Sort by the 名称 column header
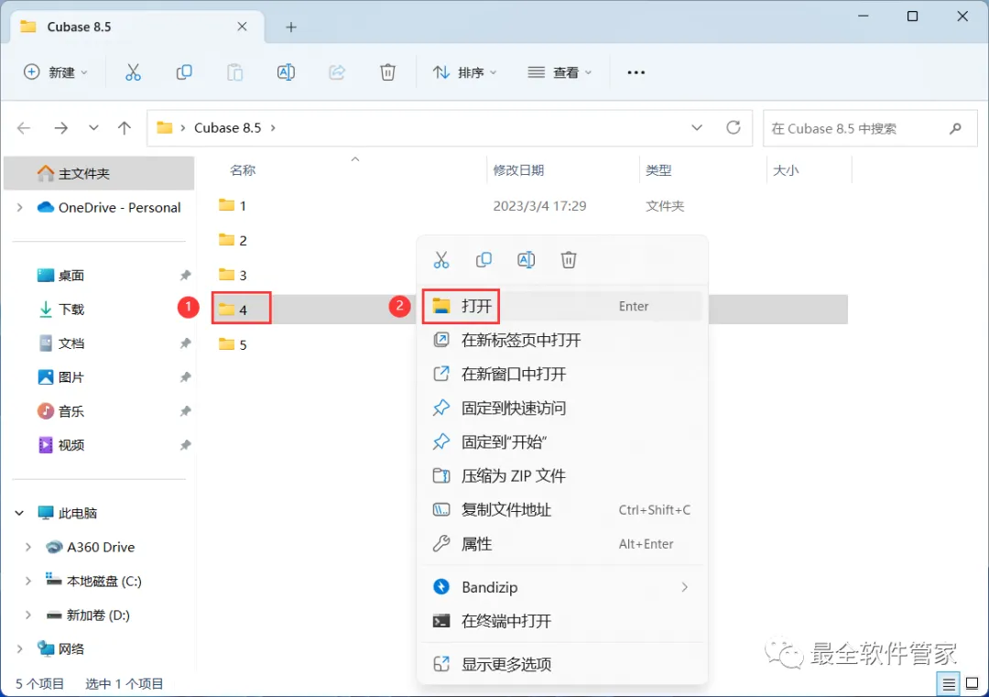989x697 pixels. click(243, 170)
